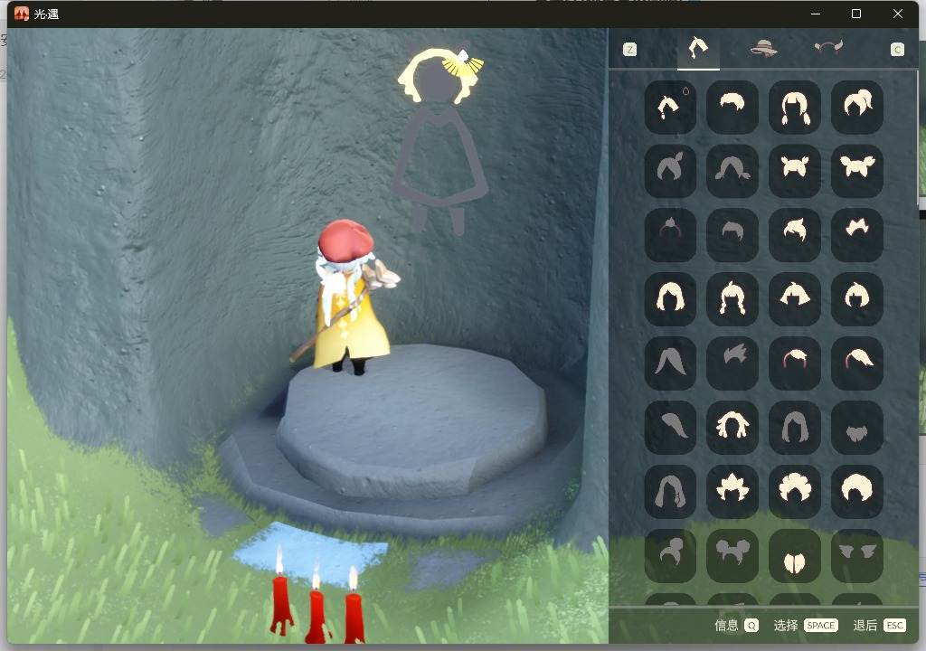Click the grey long center-parted draping hair
Image resolution: width=926 pixels, height=651 pixels.
click(x=670, y=363)
